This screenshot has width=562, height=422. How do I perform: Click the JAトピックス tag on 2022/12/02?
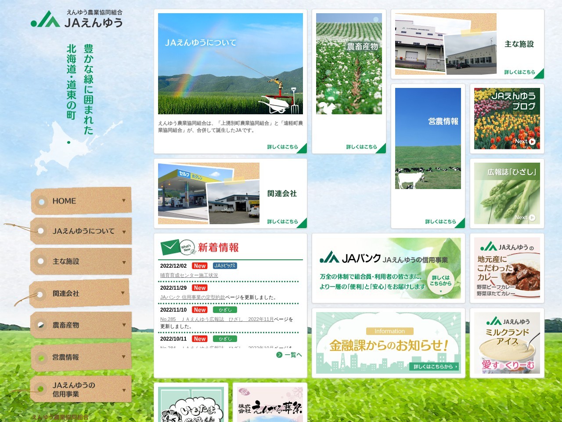click(225, 266)
